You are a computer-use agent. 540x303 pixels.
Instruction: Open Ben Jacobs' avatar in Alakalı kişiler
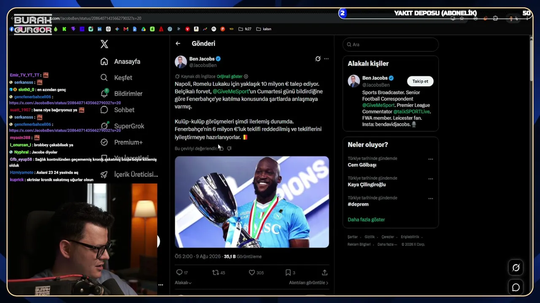(x=354, y=81)
